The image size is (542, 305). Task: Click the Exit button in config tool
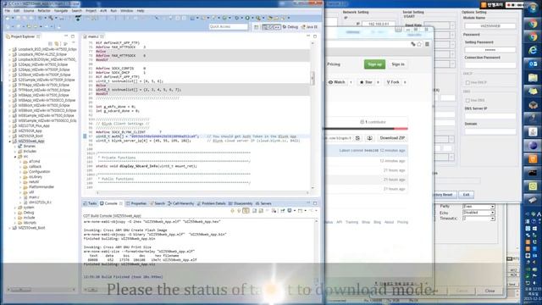[x=466, y=195]
